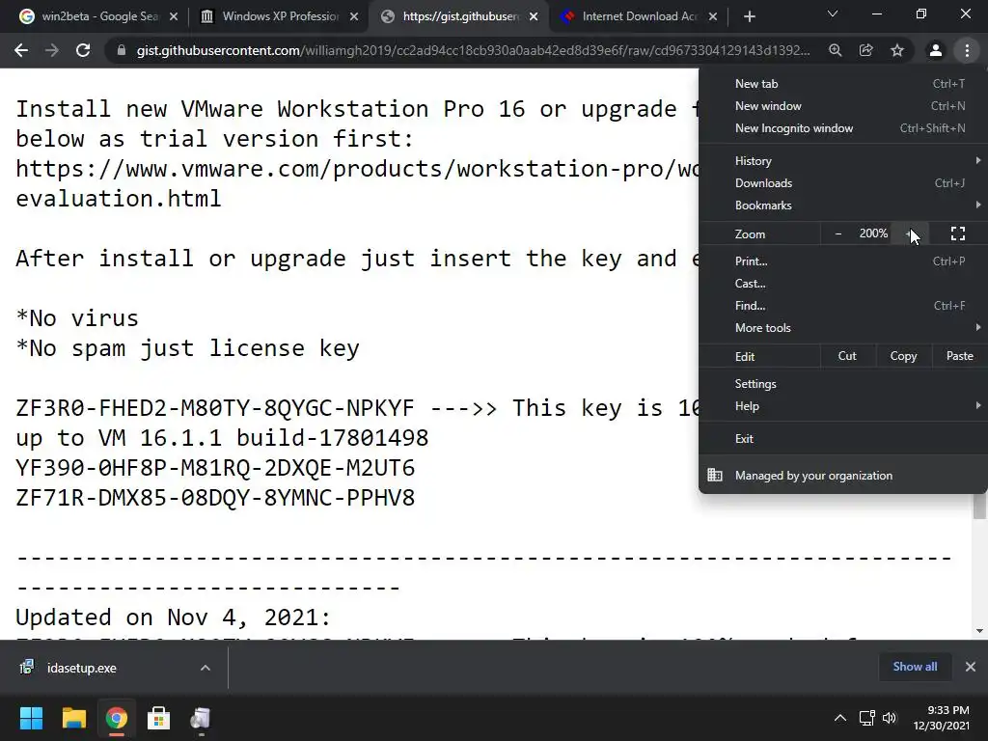Screen dimensions: 988x741
Task: Enter fullscreen mode icon in Zoom row
Action: pos(958,233)
